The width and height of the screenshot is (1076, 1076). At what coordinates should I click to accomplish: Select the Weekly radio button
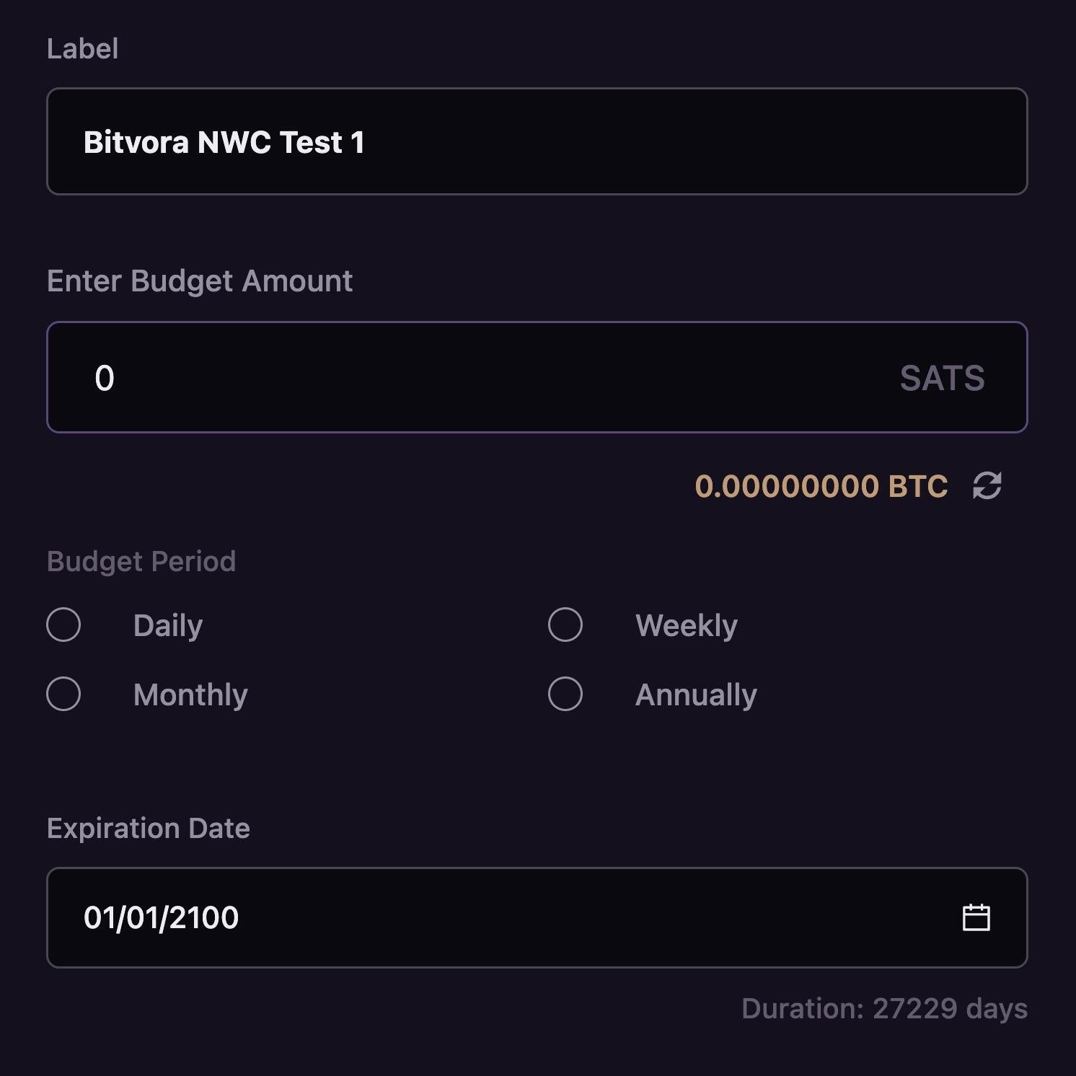565,625
